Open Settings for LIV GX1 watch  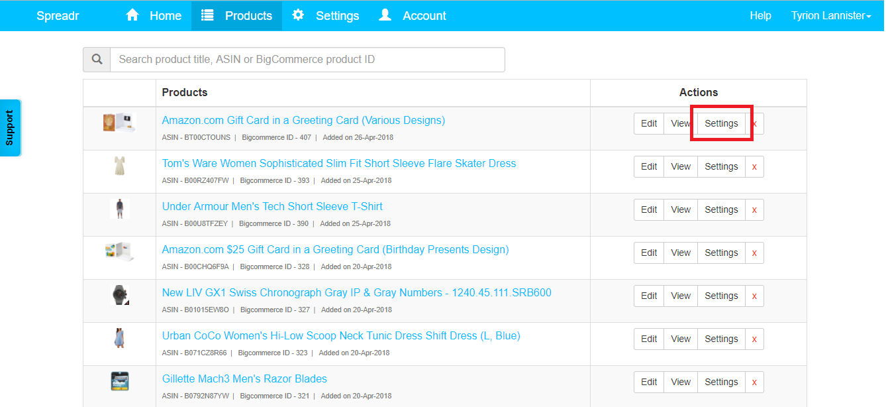click(721, 296)
